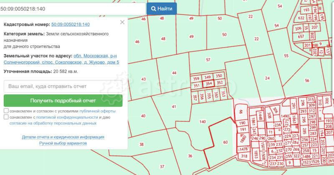Select parcel 24 on the map
334x175 pixels.
coord(267,78)
